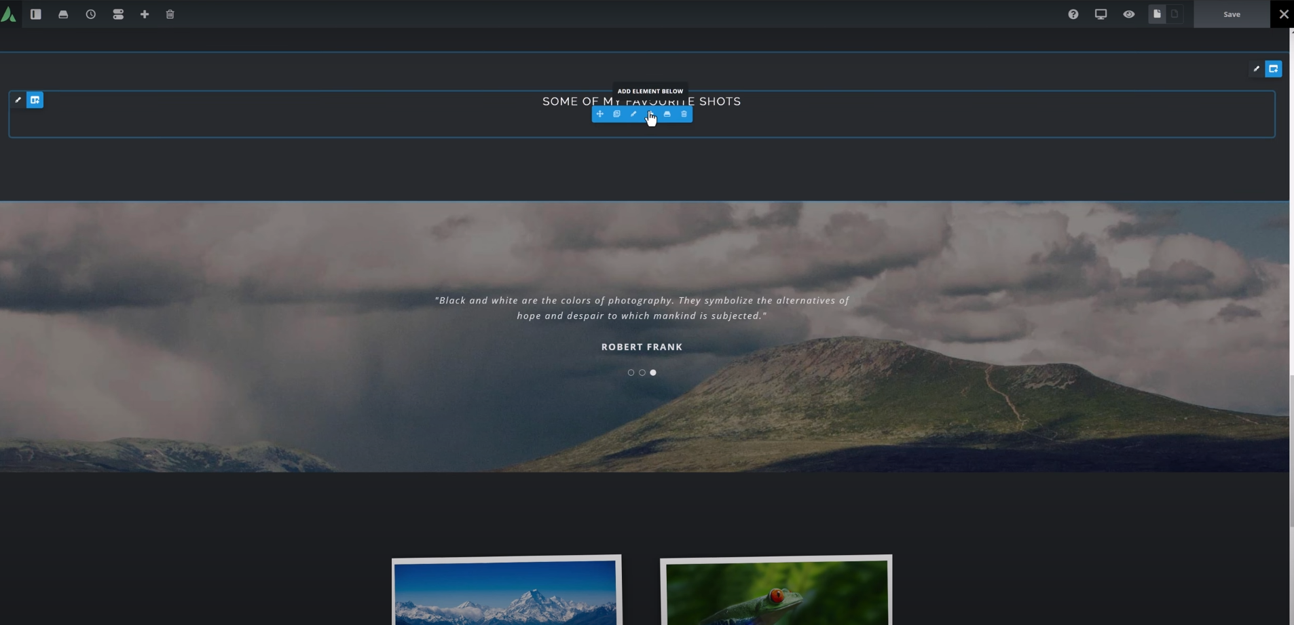This screenshot has height=625, width=1294.
Task: Click the Avada logo in the toolbar
Action: [x=9, y=14]
